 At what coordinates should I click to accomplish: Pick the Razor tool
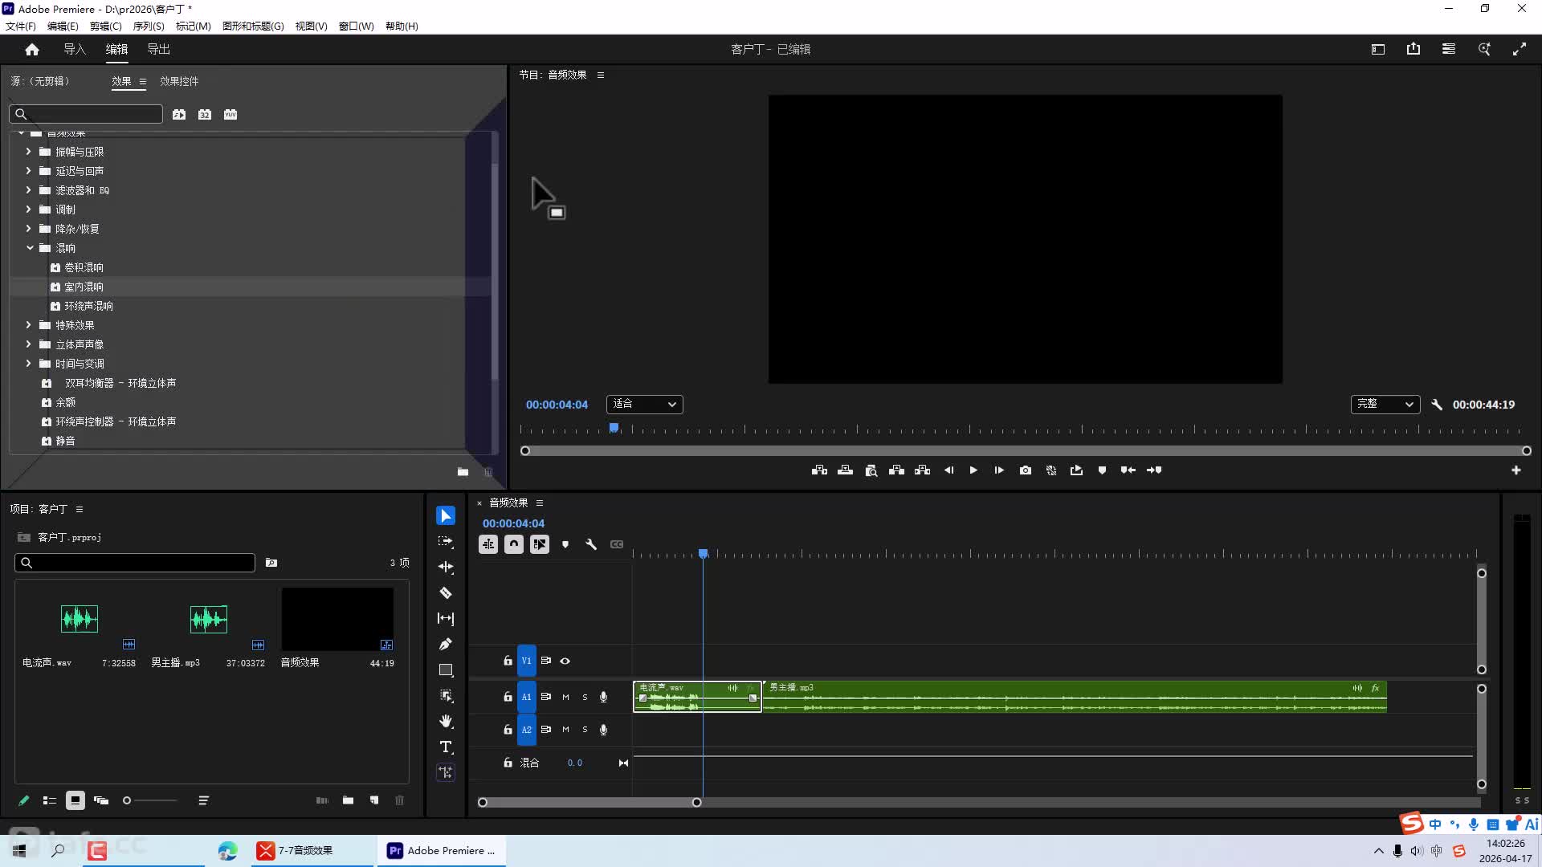tap(446, 592)
